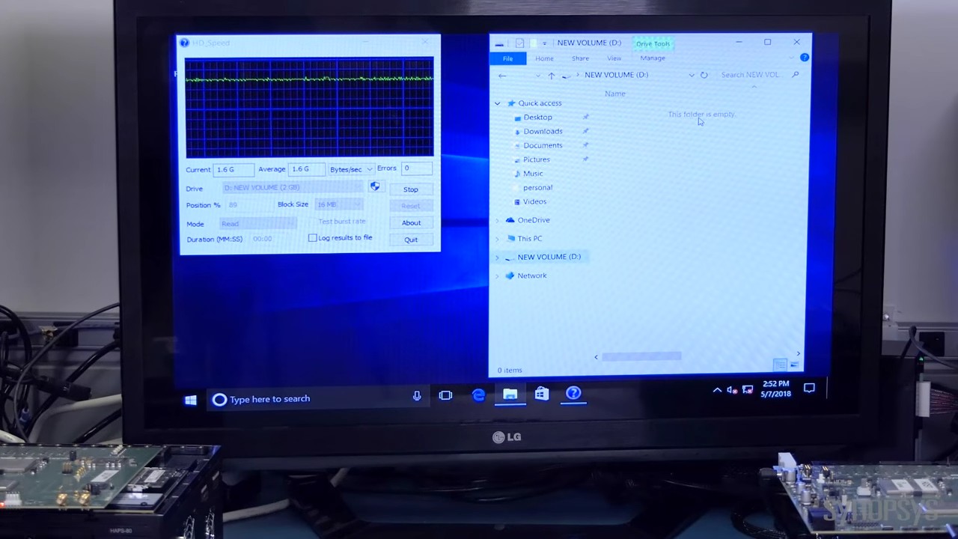Click the horizontal scrollbar in File Explorer

(641, 356)
